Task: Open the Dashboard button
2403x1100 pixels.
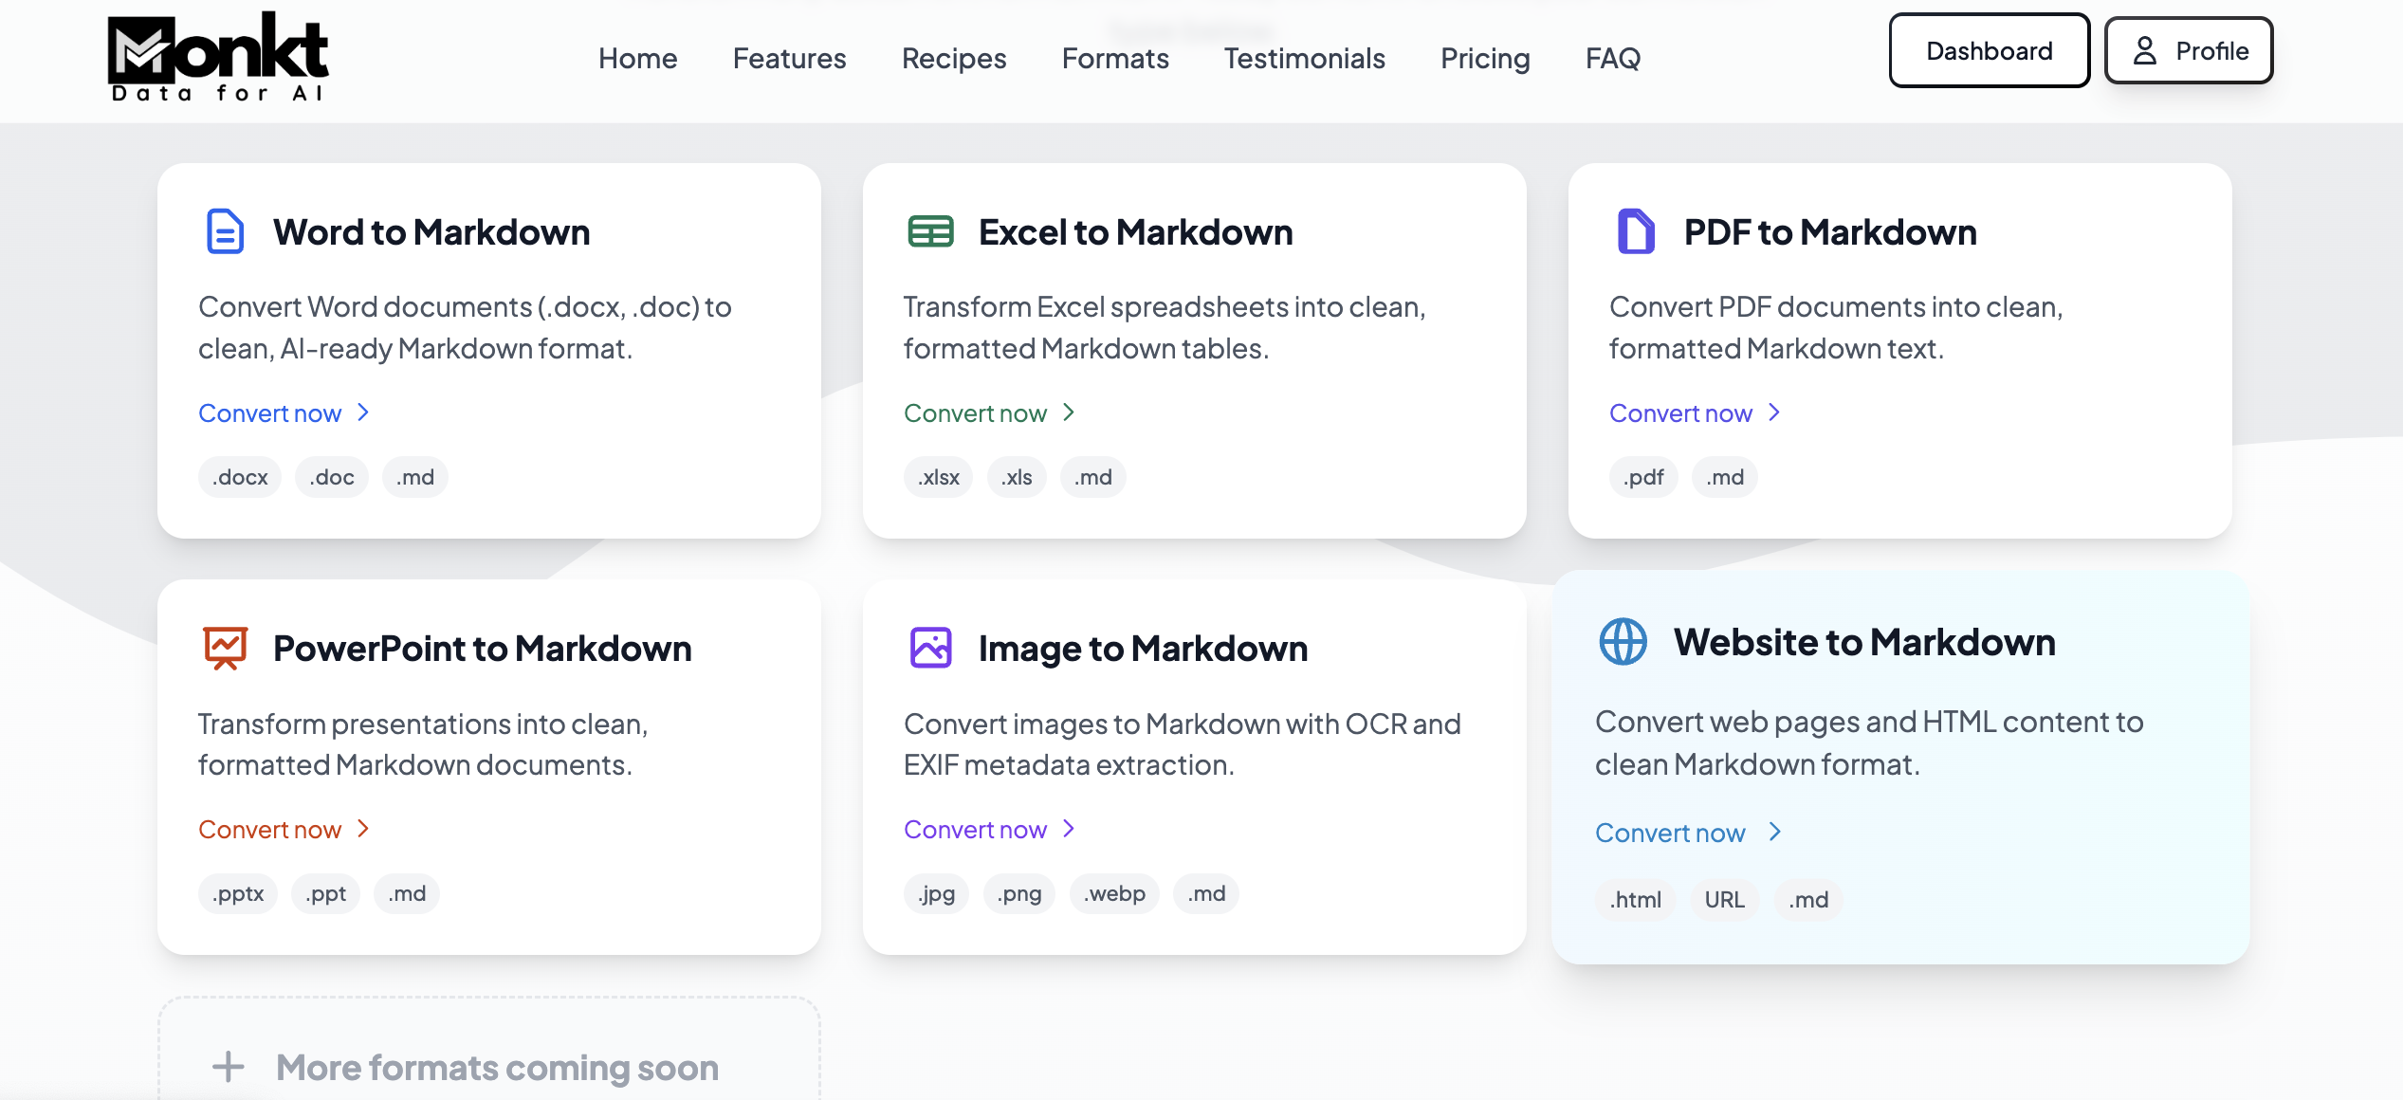Action: [x=1989, y=50]
